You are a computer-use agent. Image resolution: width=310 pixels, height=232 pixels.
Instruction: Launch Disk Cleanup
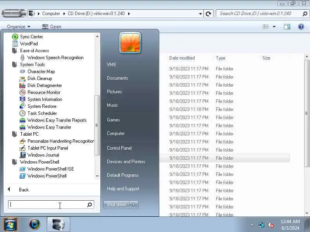pos(36,78)
